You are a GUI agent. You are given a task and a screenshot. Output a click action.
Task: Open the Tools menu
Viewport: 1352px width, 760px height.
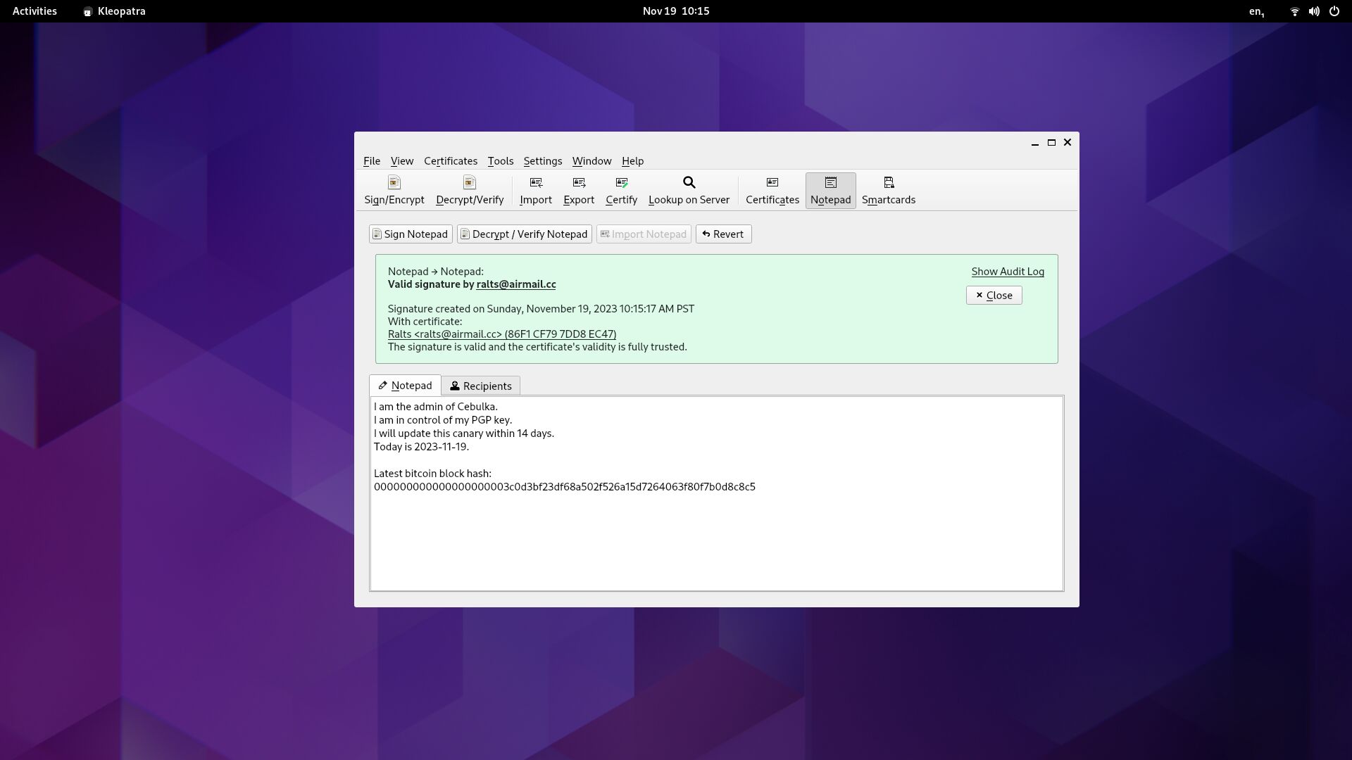(499, 160)
